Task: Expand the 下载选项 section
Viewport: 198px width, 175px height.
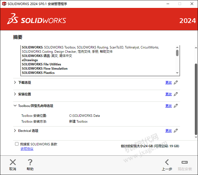Action: (x=15, y=83)
